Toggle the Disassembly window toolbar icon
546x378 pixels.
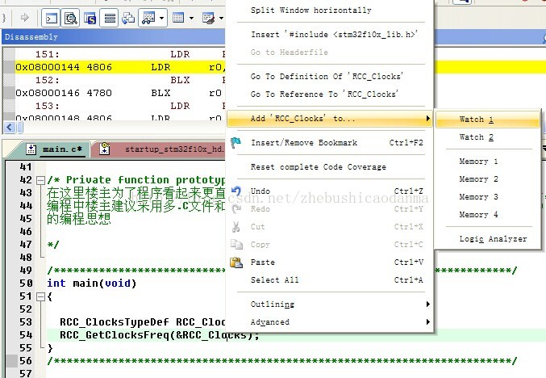70,17
